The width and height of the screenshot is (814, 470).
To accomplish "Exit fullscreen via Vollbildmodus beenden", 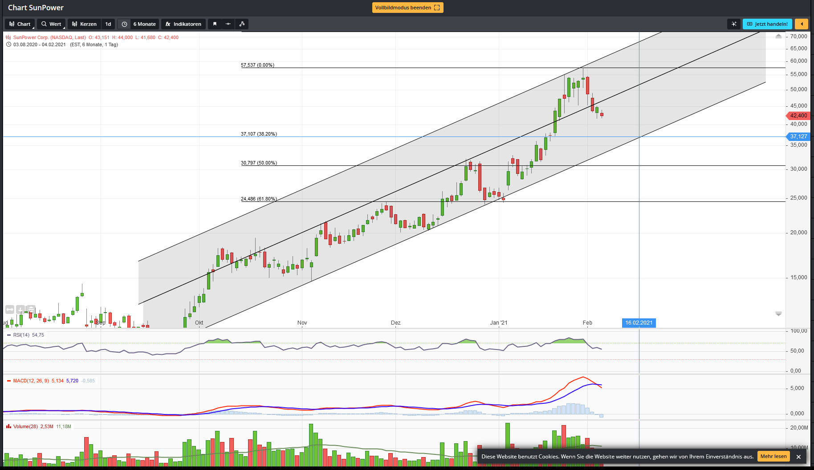I will pos(407,8).
